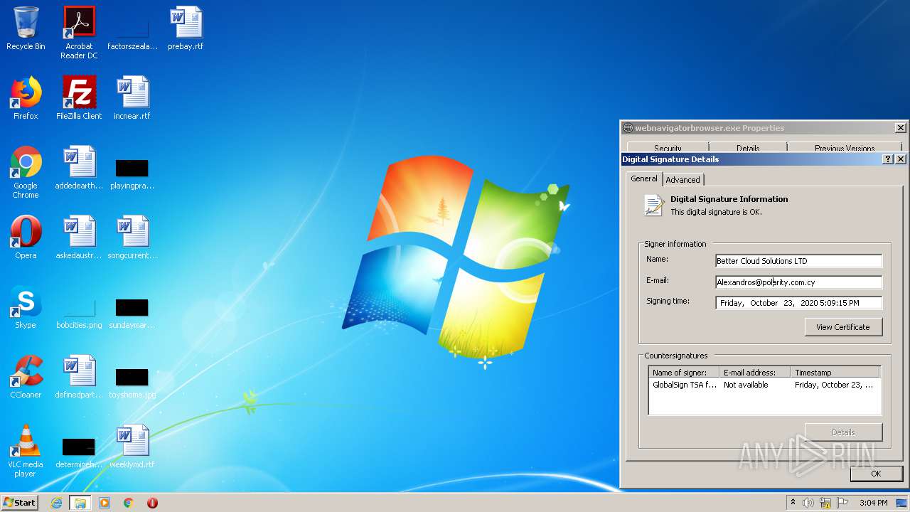Open Windows Media Player taskbar icon
The width and height of the screenshot is (910, 512).
coord(105,503)
